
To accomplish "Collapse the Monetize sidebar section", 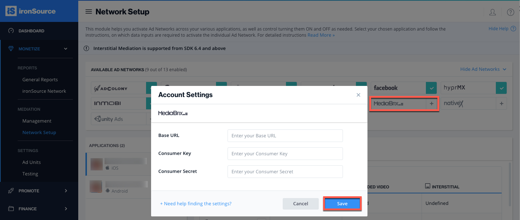I will point(65,49).
